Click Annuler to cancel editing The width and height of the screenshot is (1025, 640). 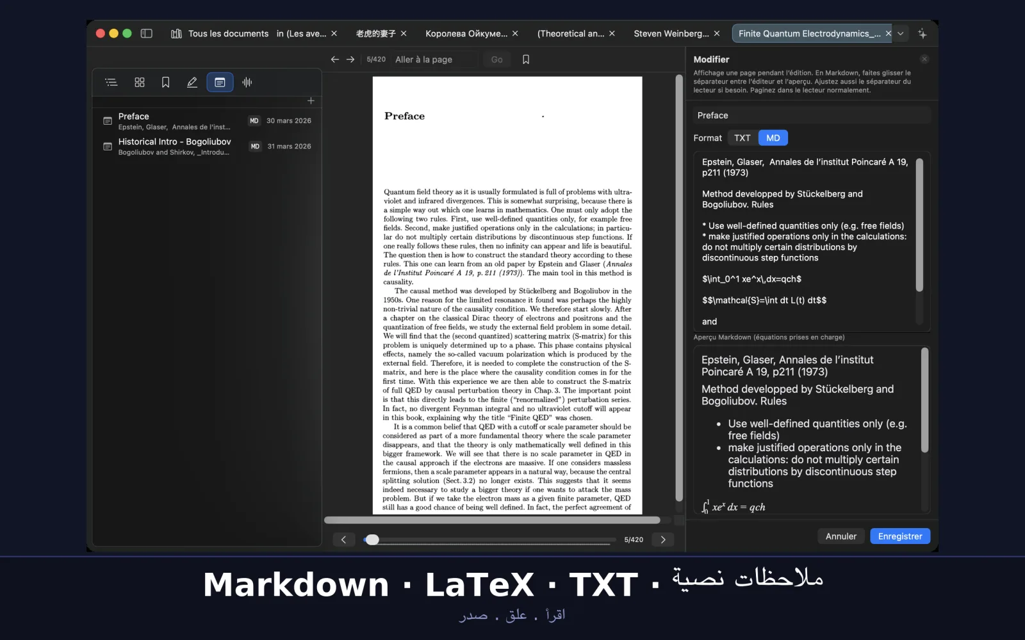coord(840,536)
